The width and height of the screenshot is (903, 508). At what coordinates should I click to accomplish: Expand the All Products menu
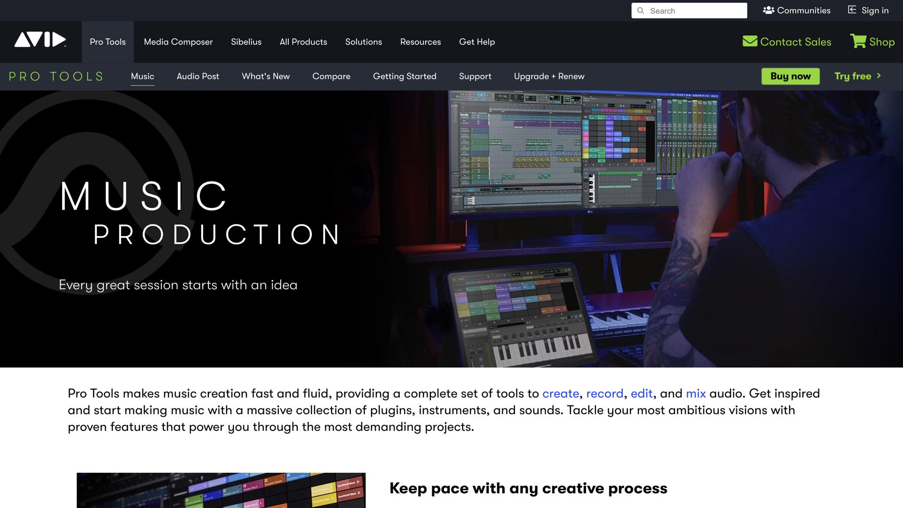coord(303,42)
